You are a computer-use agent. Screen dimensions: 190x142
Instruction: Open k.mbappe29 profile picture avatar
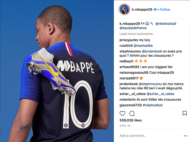click(124, 10)
